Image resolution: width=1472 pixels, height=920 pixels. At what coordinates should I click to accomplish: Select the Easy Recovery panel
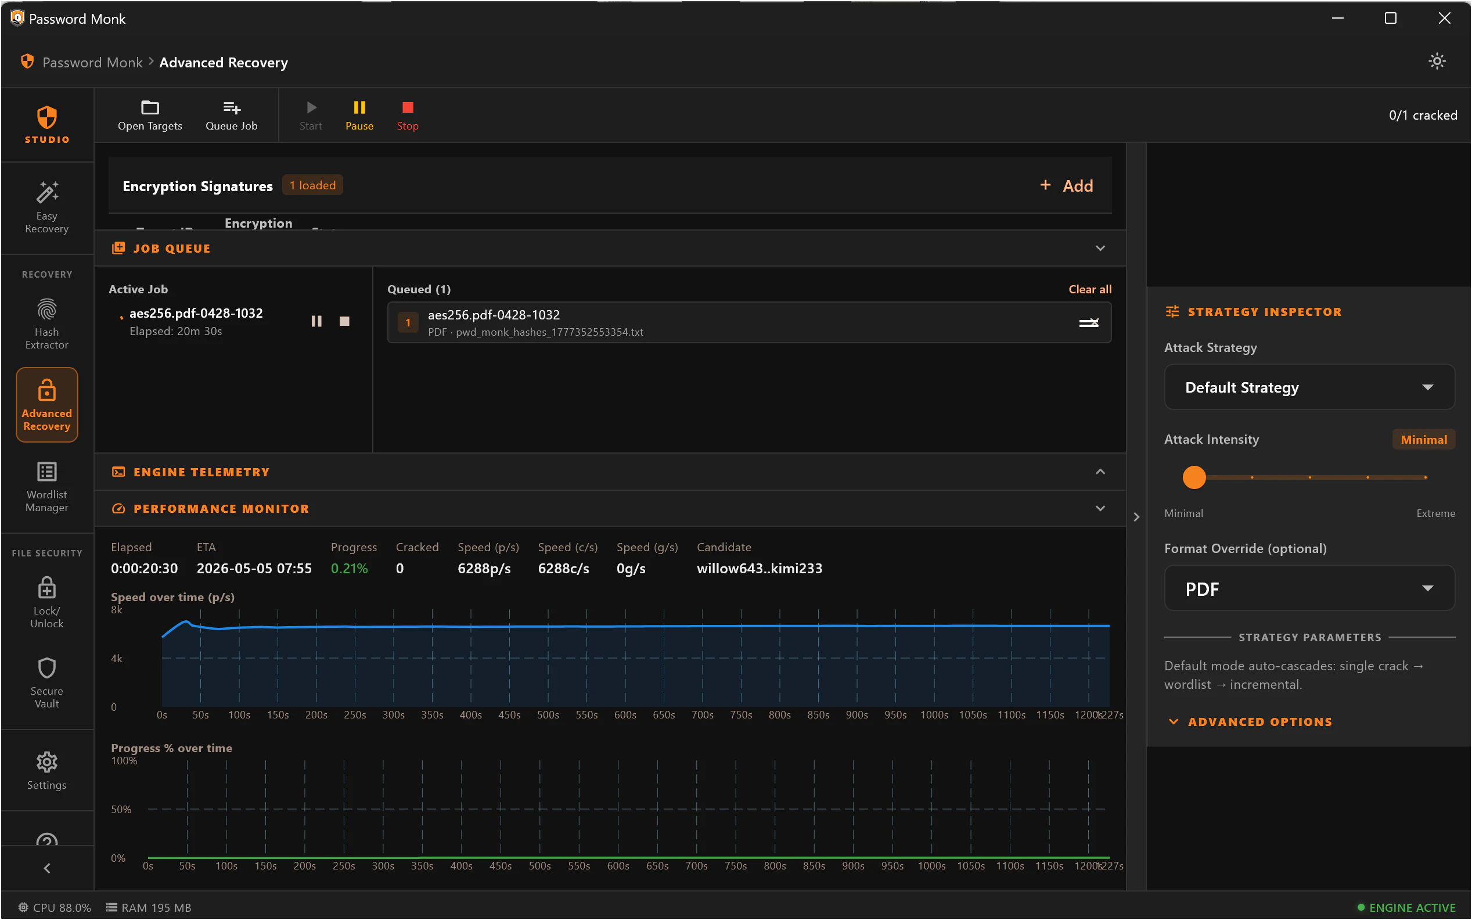point(46,207)
